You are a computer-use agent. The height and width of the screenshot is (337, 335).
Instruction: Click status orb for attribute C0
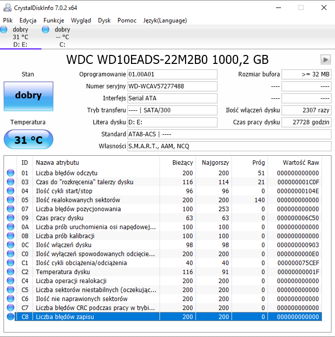pyautogui.click(x=10, y=254)
